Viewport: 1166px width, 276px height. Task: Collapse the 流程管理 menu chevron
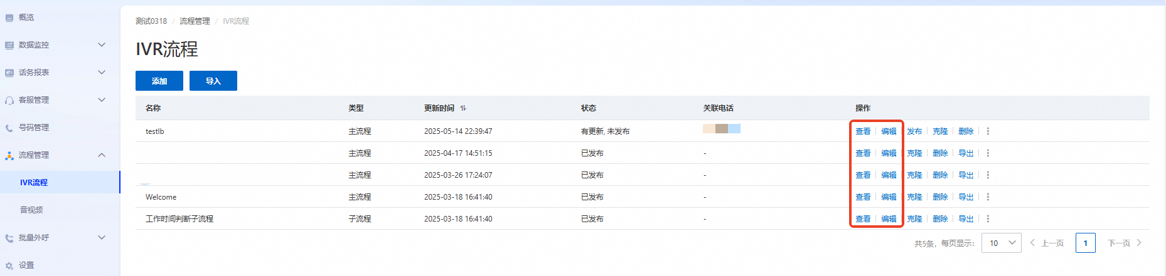point(102,155)
